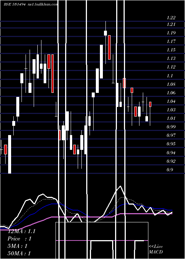185x259 pixels.
Task: Select the 1.15 price axis label
Action: click(x=171, y=50)
